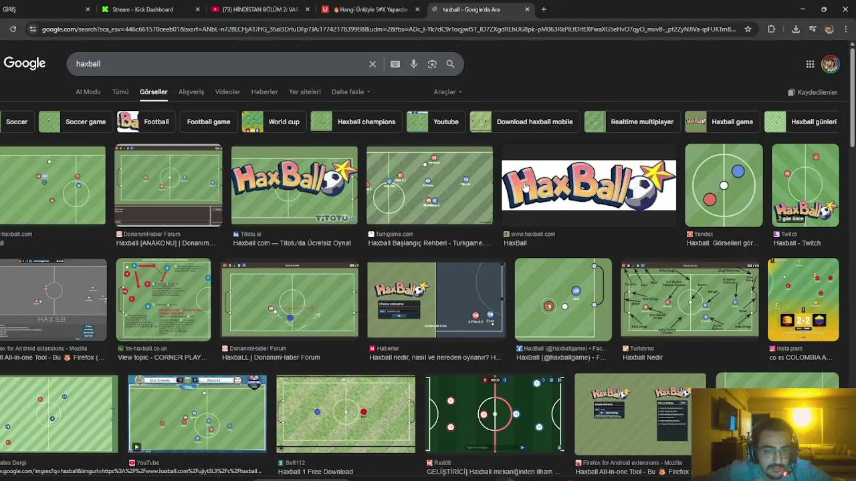The image size is (856, 481).
Task: Submit the search with the magnifier icon
Action: 450,64
